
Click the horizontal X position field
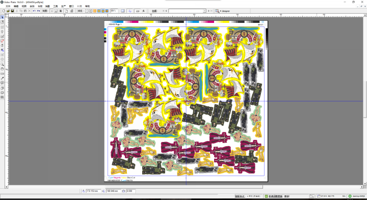click(x=94, y=191)
